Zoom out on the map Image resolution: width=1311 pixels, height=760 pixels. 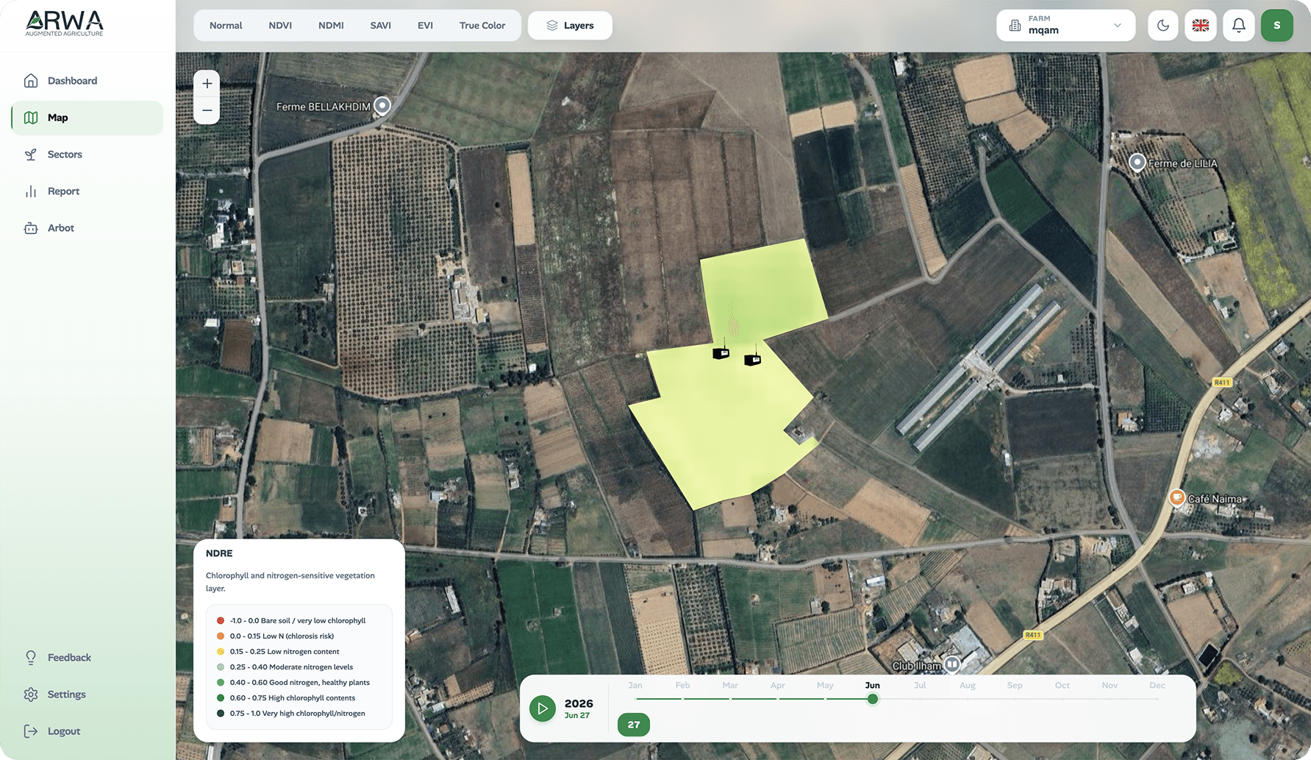(x=207, y=111)
